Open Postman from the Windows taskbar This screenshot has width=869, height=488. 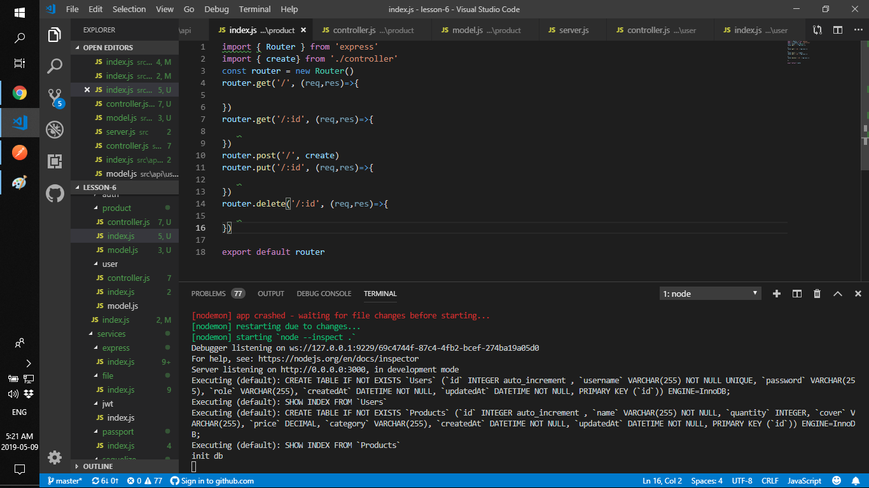pyautogui.click(x=20, y=152)
